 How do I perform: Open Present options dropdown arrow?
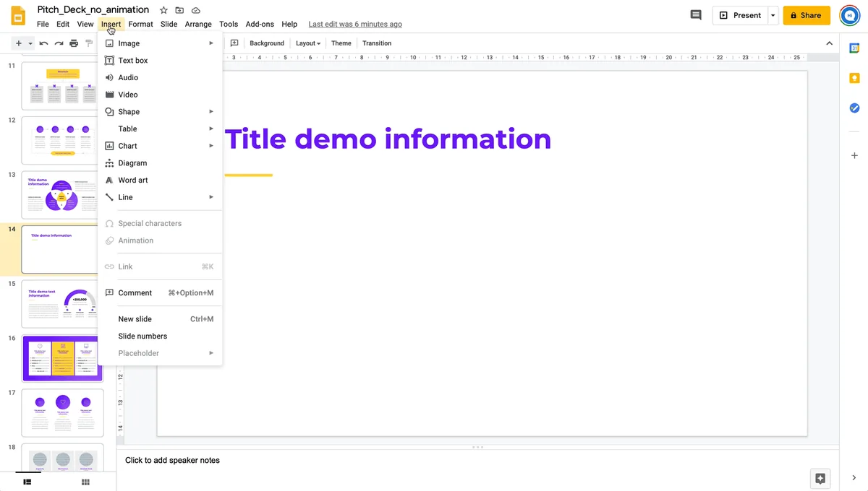point(773,15)
